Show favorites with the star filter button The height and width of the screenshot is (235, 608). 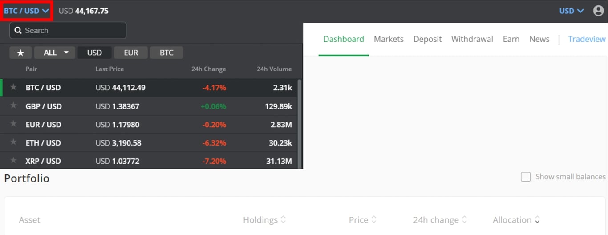20,53
